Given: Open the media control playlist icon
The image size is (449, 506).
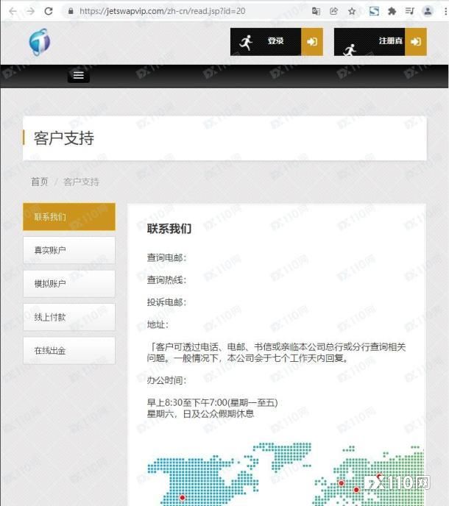Looking at the screenshot, I should (409, 11).
